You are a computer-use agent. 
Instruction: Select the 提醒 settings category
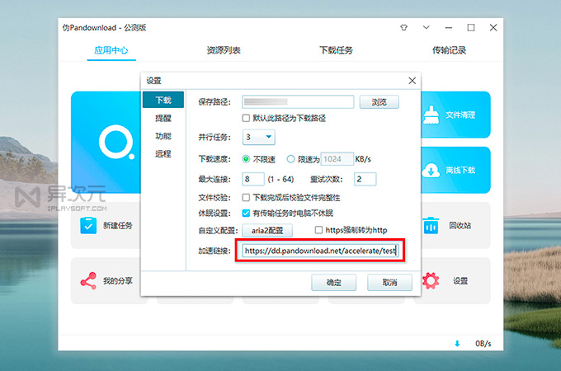coord(163,118)
